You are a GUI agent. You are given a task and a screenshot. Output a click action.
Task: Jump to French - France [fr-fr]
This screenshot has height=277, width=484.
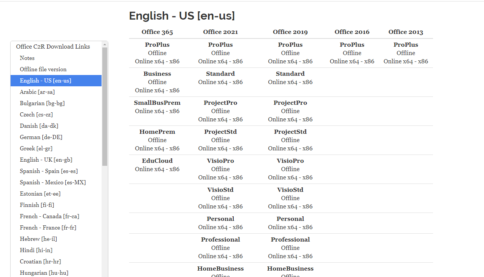(48, 228)
